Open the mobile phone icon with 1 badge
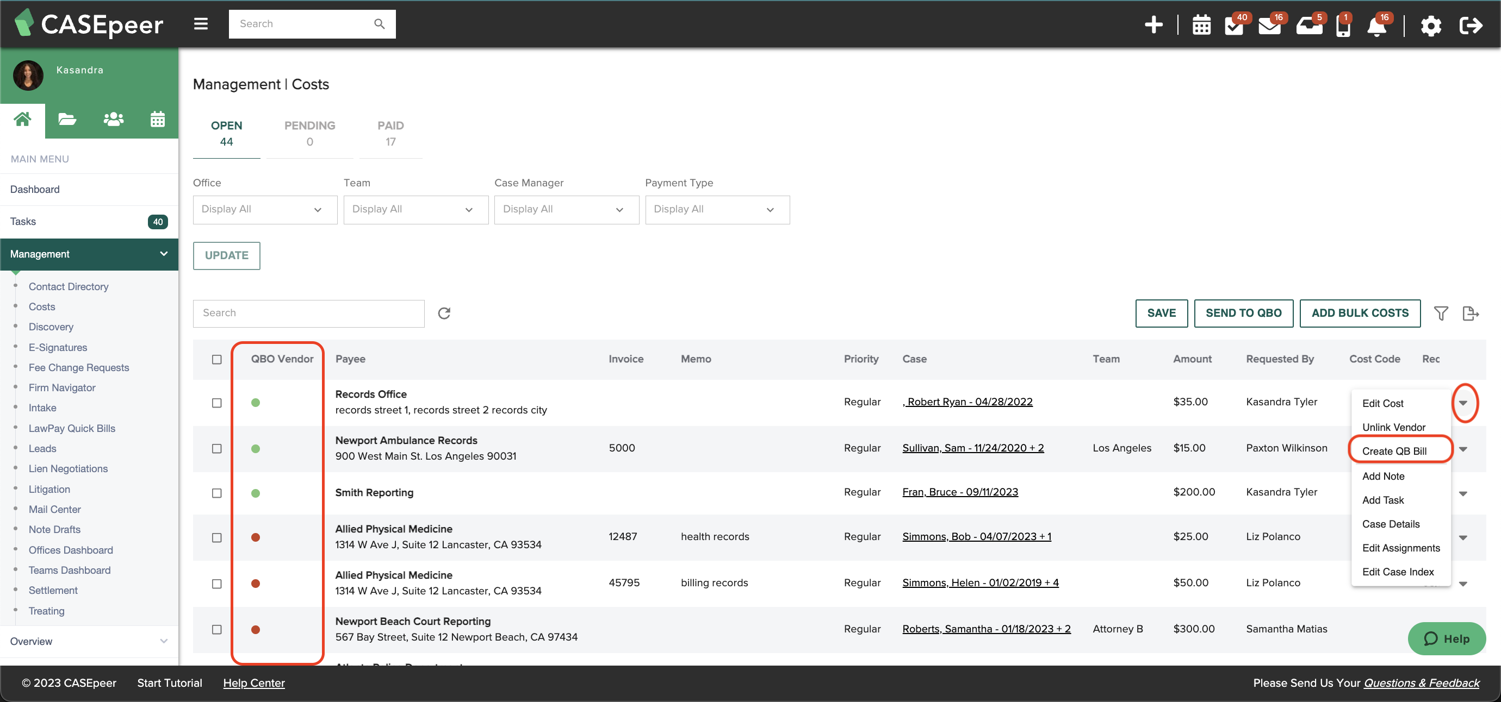The height and width of the screenshot is (702, 1501). click(x=1343, y=26)
